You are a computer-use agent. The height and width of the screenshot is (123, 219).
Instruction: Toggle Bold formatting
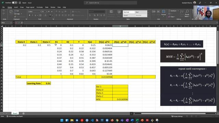(x=29, y=15)
